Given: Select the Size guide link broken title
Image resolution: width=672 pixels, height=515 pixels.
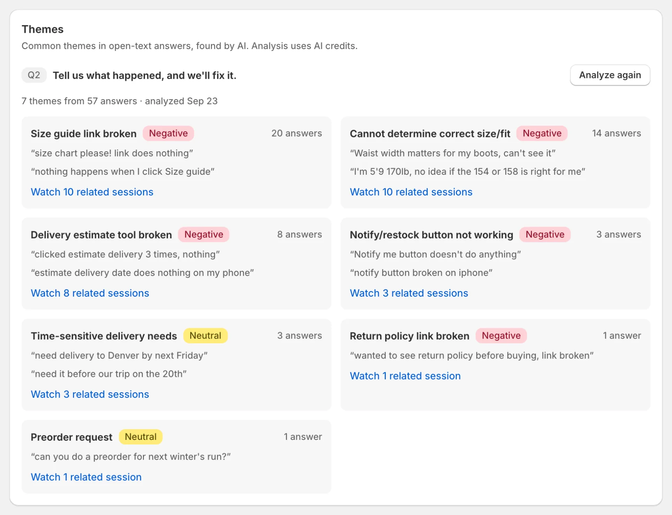Looking at the screenshot, I should click(84, 134).
